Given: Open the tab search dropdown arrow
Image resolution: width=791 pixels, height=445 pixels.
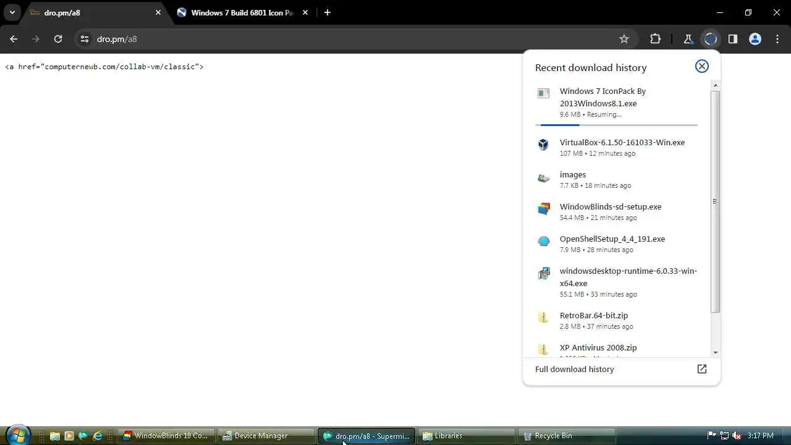Looking at the screenshot, I should point(12,12).
